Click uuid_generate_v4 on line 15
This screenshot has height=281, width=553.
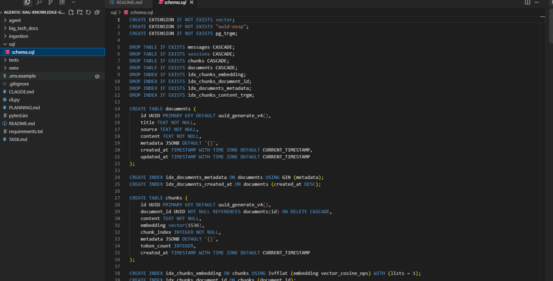(241, 115)
